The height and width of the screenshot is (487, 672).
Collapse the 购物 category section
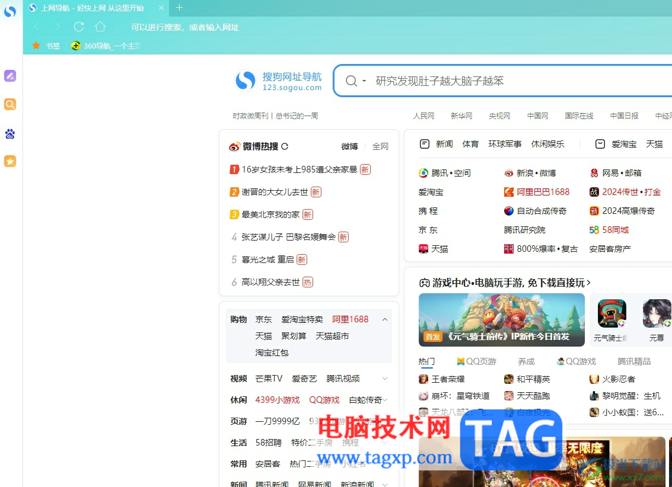pyautogui.click(x=385, y=320)
